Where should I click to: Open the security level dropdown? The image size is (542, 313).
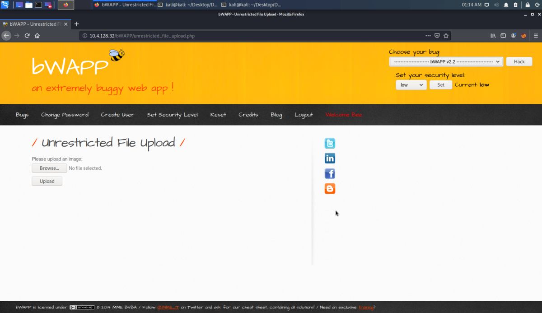[411, 85]
